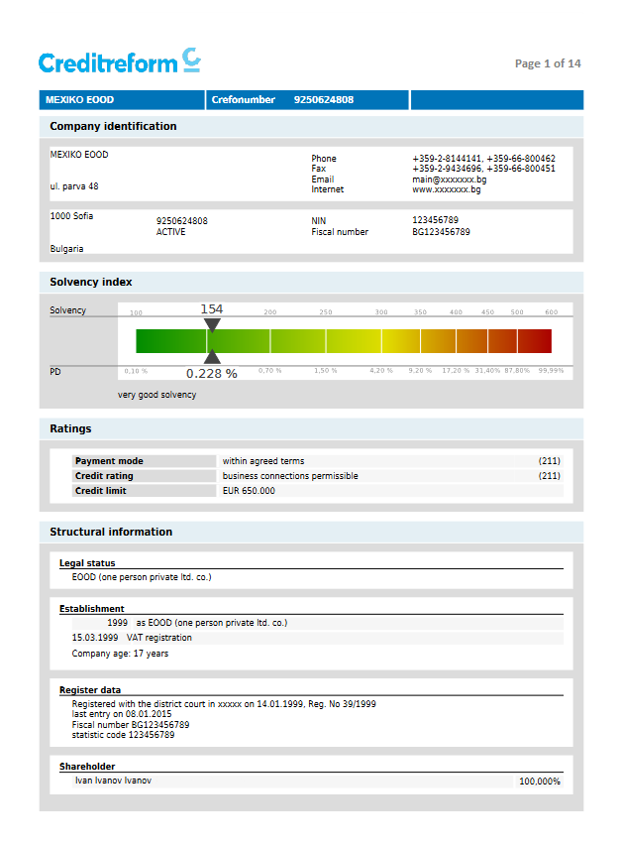
Task: Click the Structural information section heading
Action: 111,533
